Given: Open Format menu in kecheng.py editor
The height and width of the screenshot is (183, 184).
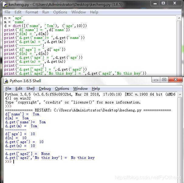Looking at the screenshot, I should [x=32, y=12].
